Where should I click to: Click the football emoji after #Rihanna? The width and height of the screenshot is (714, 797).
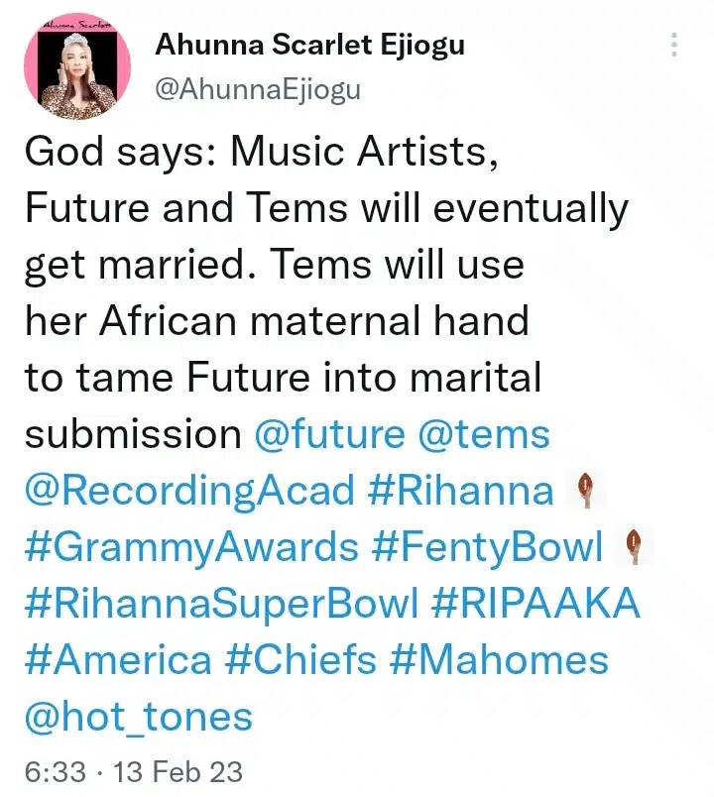pyautogui.click(x=586, y=491)
